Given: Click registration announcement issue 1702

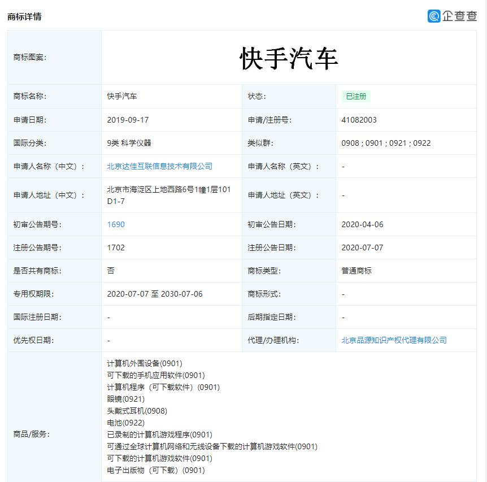Looking at the screenshot, I should [x=116, y=247].
